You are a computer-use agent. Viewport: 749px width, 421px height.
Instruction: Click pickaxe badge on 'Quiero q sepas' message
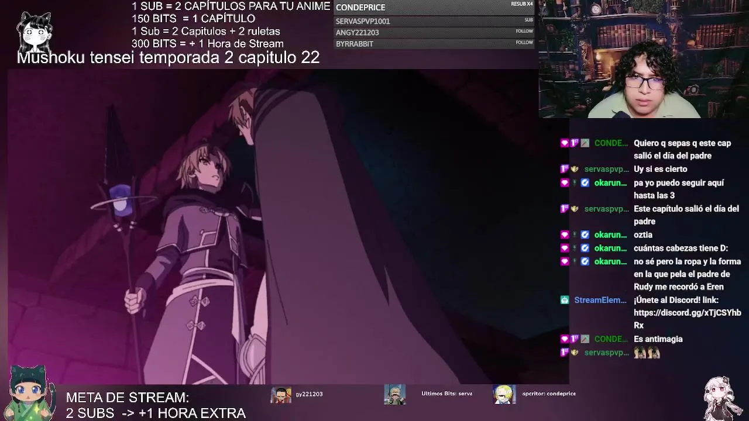pyautogui.click(x=585, y=143)
